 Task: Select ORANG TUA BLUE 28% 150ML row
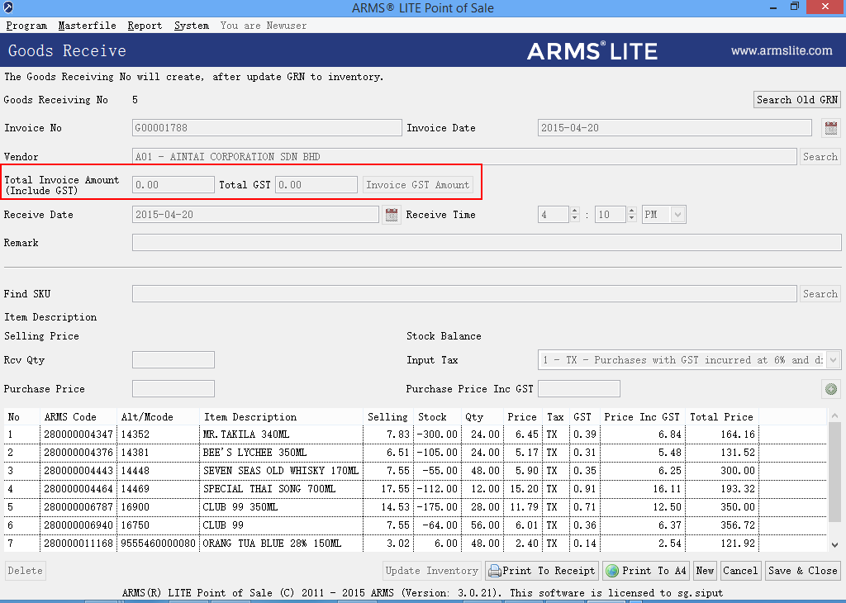415,544
